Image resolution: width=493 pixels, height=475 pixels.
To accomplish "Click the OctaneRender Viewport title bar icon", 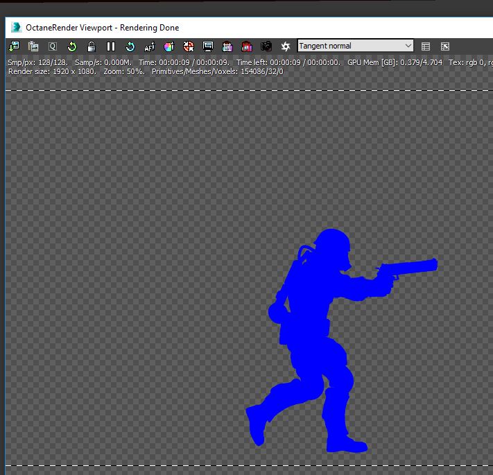I will 16,28.
